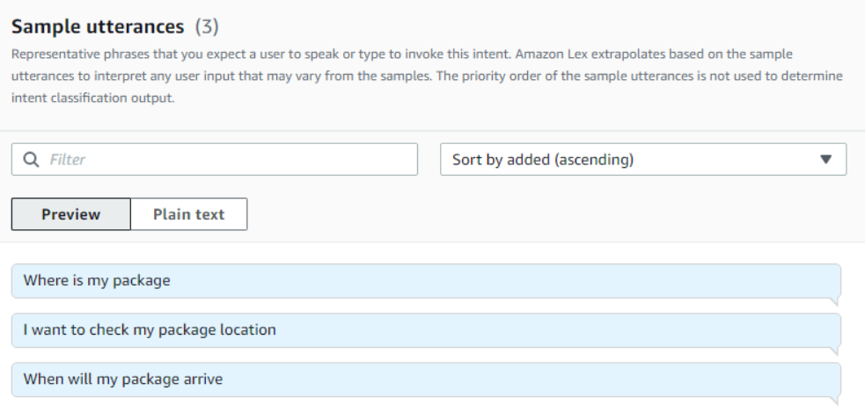Select the "Where is my package" utterance
This screenshot has height=419, width=865.
pyautogui.click(x=426, y=281)
